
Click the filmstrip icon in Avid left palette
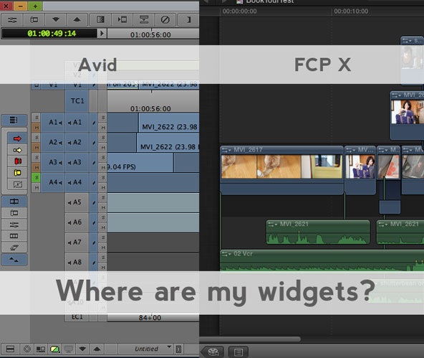pos(14,236)
